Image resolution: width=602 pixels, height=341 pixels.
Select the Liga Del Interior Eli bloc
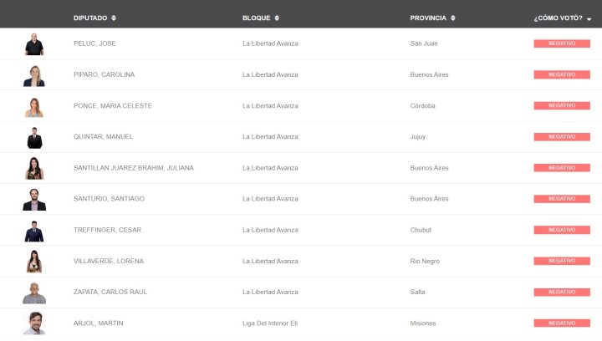270,323
